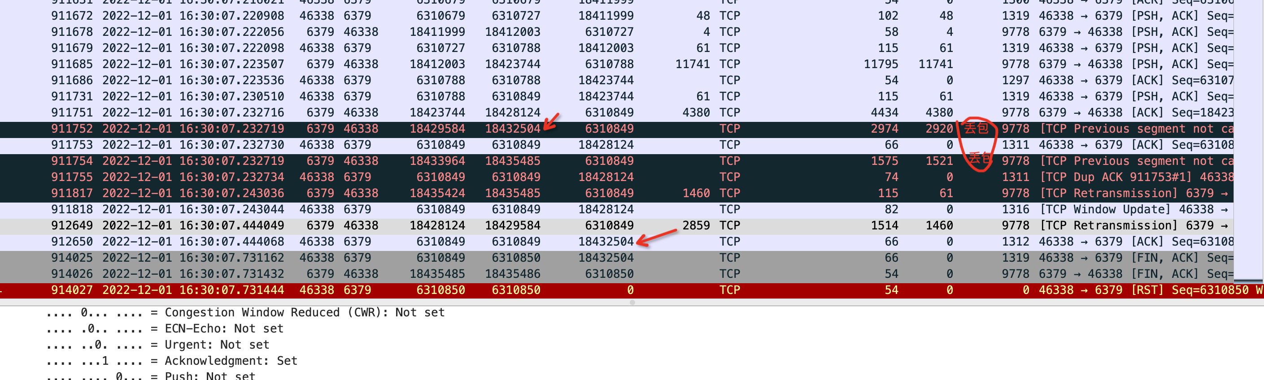
Task: Click length value 4434 in row 911751
Action: tap(884, 112)
